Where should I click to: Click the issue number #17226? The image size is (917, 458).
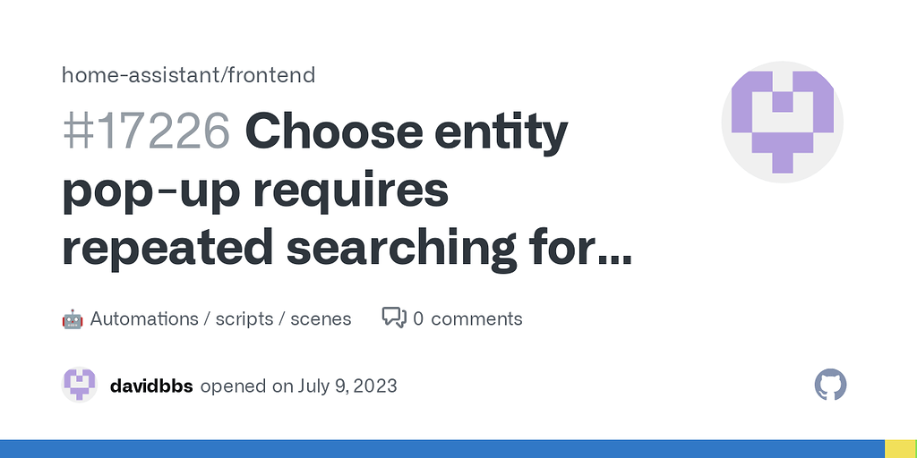tap(146, 132)
